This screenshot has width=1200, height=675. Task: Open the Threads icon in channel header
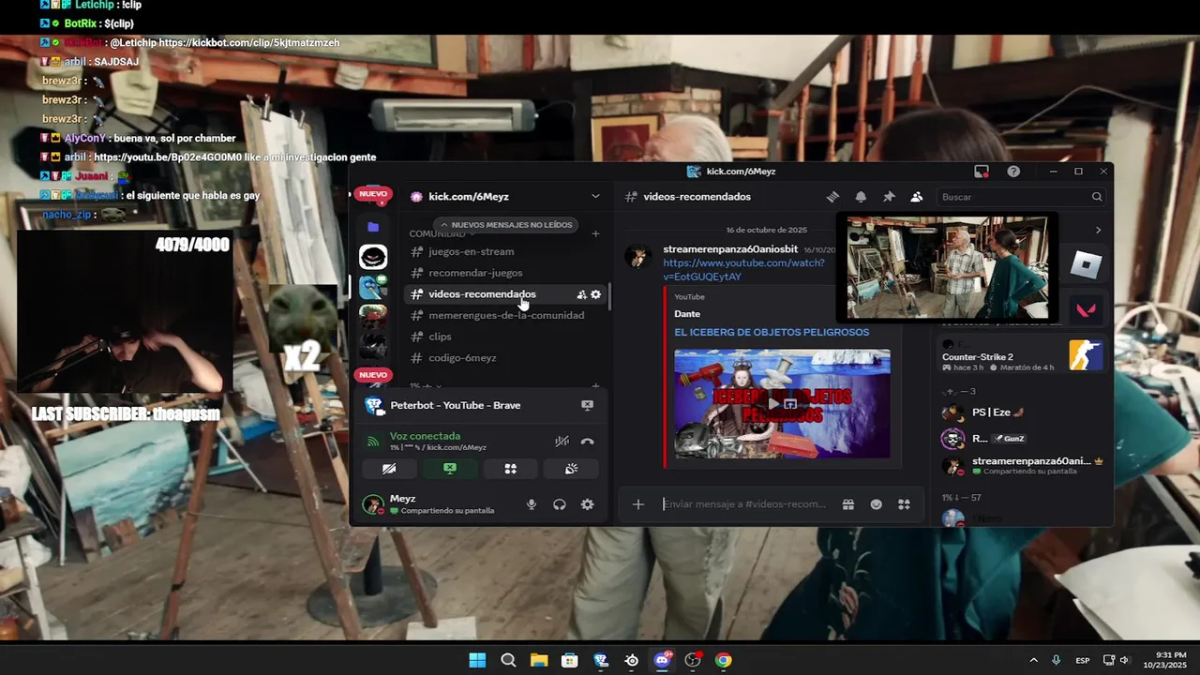point(832,197)
